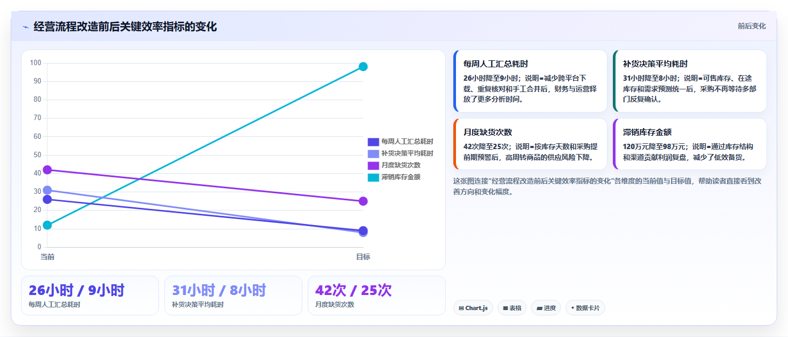Open the 补货决策平均耗时 description card
The image size is (788, 337).
(690, 81)
